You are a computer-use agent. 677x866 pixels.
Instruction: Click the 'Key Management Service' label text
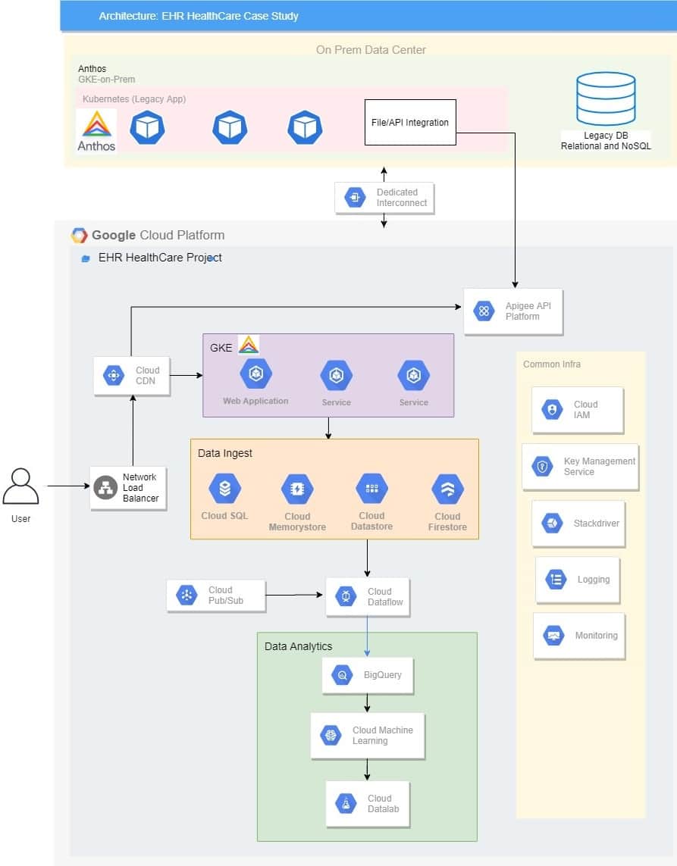tap(600, 467)
